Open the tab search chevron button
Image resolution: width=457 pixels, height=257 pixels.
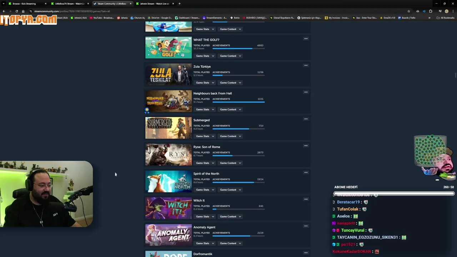click(3, 4)
